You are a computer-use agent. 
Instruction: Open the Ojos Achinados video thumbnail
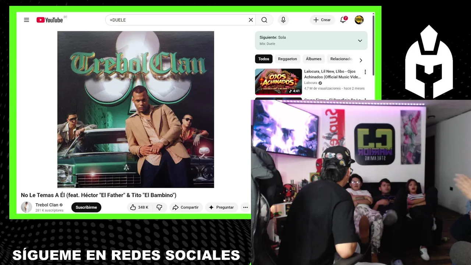(x=278, y=82)
